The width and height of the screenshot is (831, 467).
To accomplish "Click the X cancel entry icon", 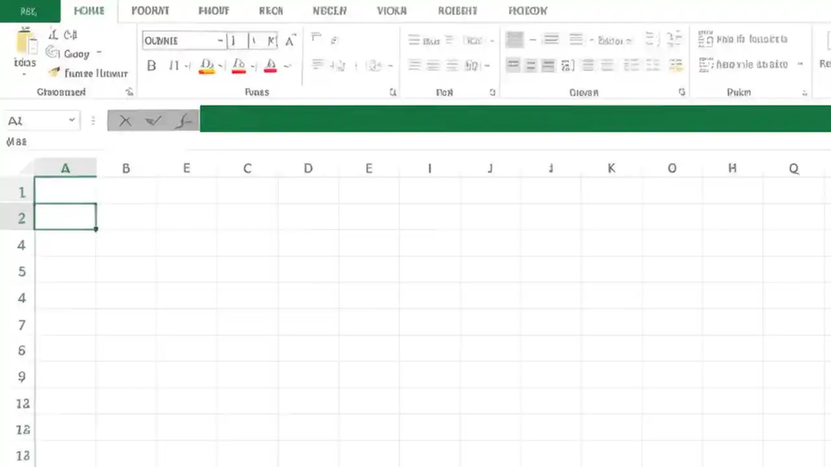I will click(125, 121).
